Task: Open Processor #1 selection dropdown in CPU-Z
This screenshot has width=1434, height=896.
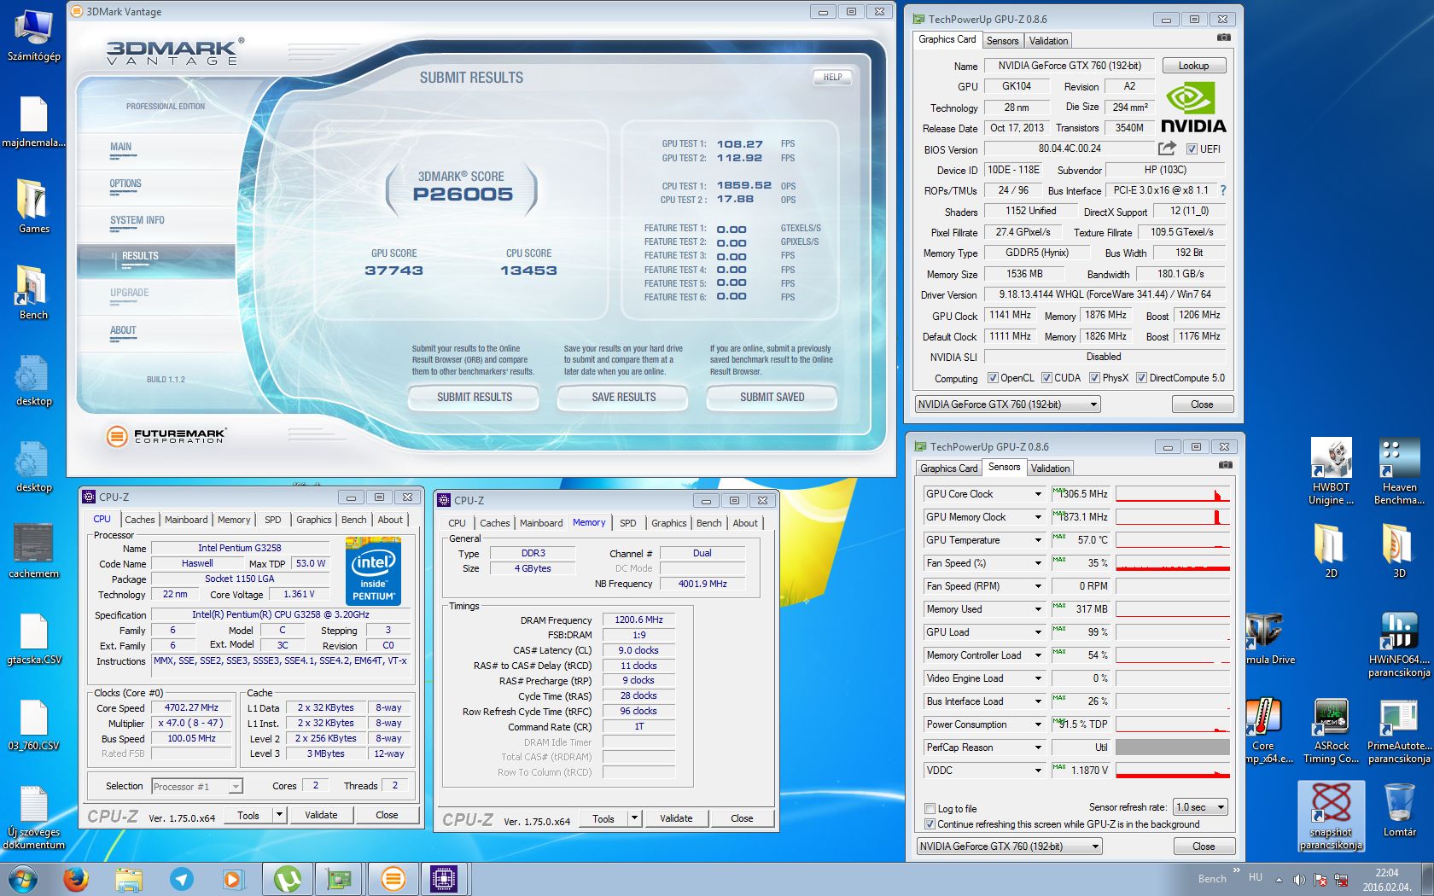Action: click(197, 787)
